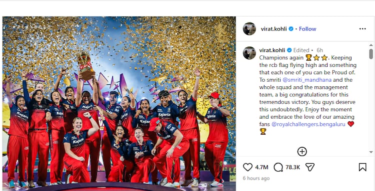Click the blue verified badge in the header
375x191 pixels.
click(291, 29)
